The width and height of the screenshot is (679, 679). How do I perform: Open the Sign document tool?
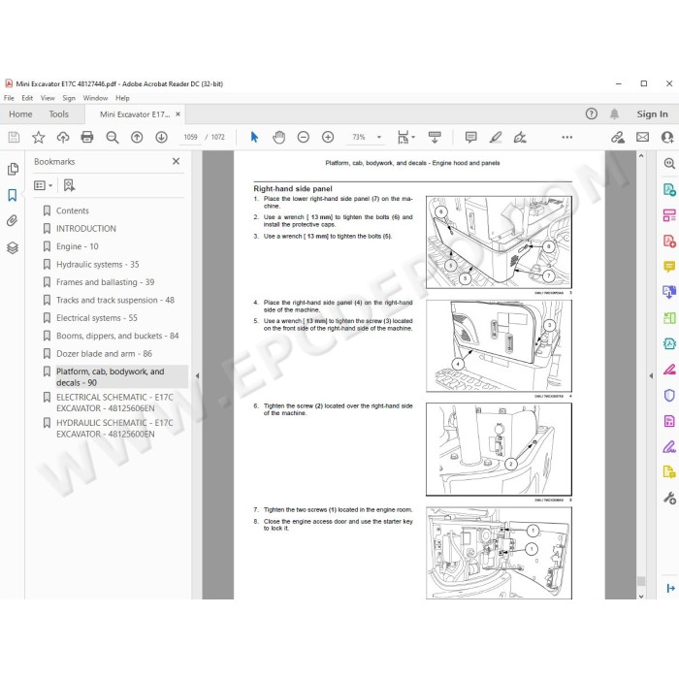click(x=520, y=138)
